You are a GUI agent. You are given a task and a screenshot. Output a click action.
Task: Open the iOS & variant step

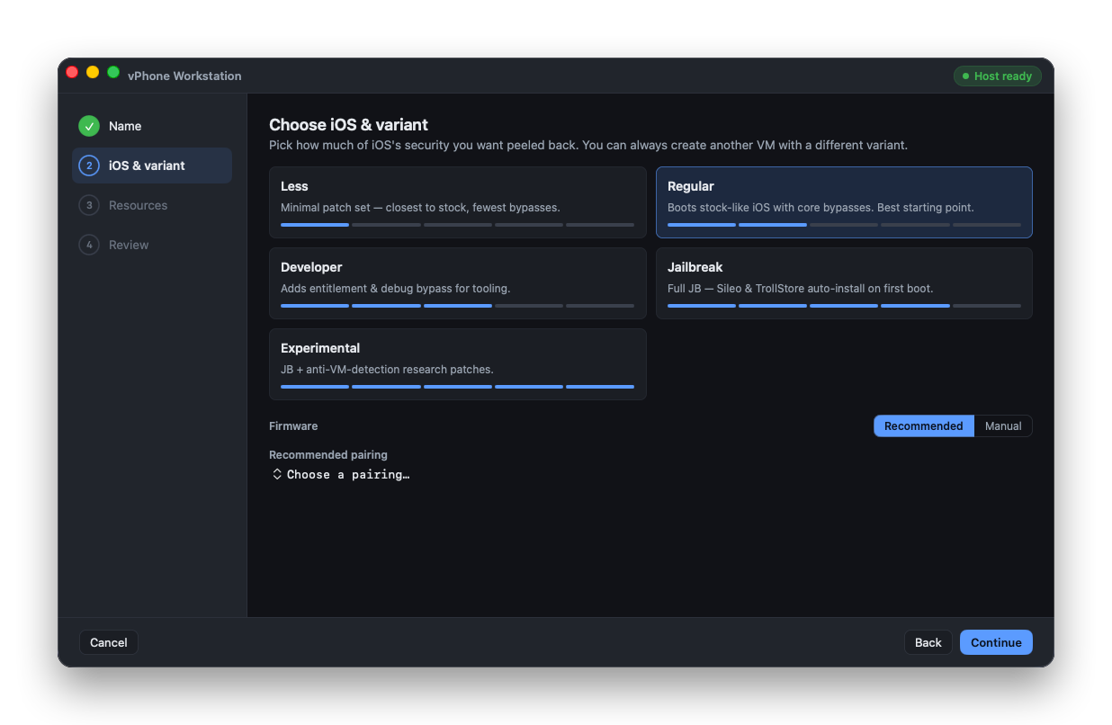point(152,166)
